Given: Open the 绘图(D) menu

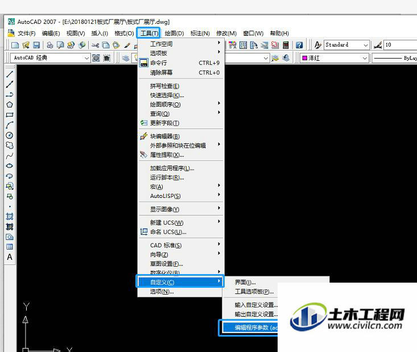Looking at the screenshot, I should coord(174,33).
